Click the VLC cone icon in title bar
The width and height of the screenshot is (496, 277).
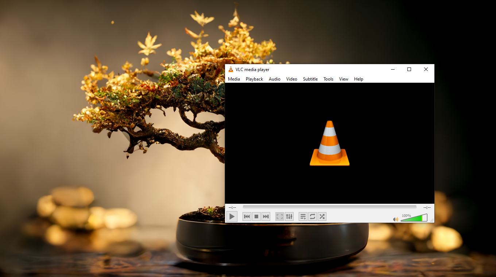pyautogui.click(x=231, y=69)
